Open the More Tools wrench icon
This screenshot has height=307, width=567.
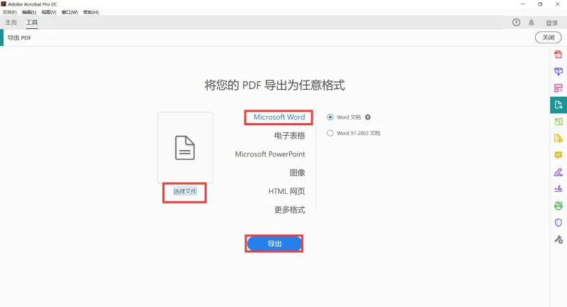(558, 239)
